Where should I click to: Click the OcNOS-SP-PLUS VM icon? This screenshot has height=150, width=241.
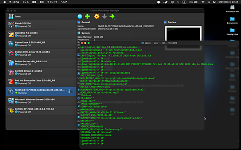point(11,110)
